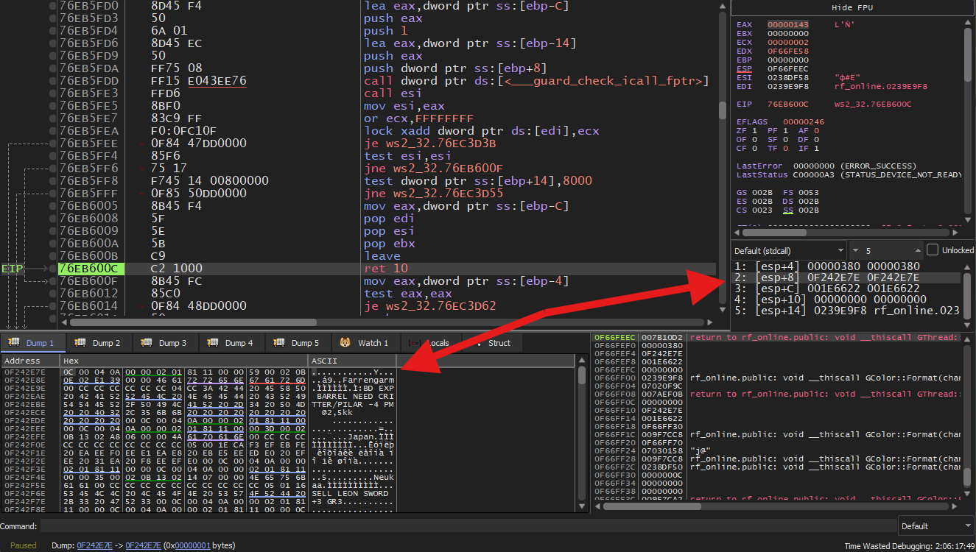Click the CF flag value
Screen dimensions: 976x552
[x=755, y=148]
